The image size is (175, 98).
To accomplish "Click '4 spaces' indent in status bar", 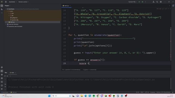I will [x=153, y=92].
